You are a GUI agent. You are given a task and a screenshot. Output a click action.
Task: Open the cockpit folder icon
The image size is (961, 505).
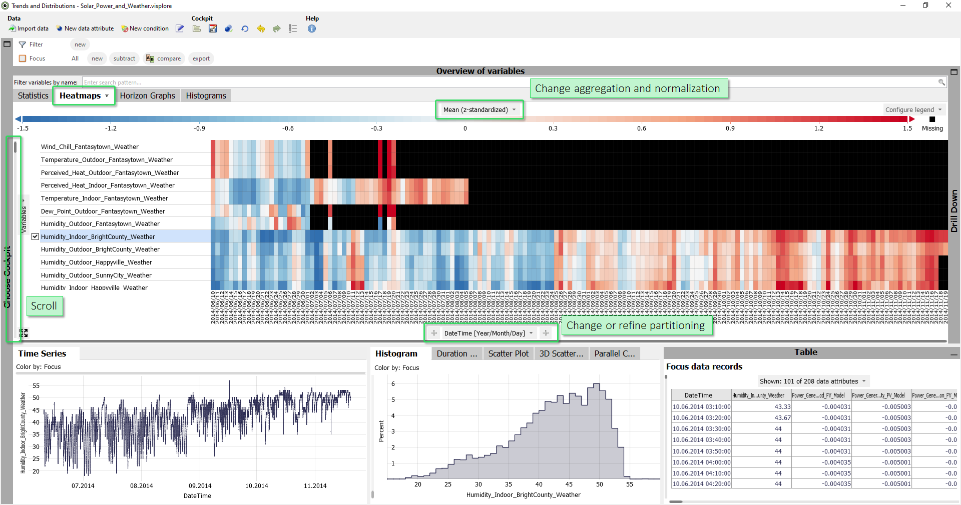197,28
